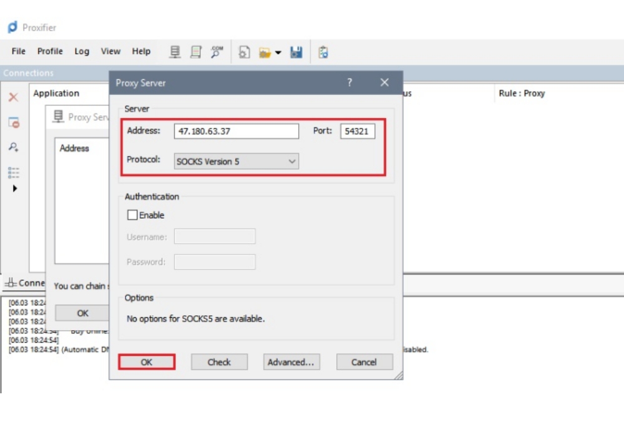Click Address column in background list

(x=74, y=148)
